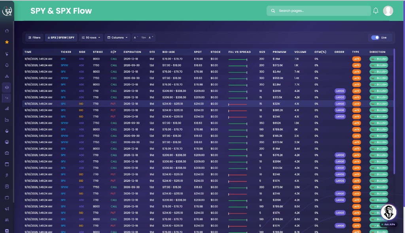Viewport: 405px width, 233px height.
Task: Click the $376.2K premium cell
Action: tap(278, 155)
